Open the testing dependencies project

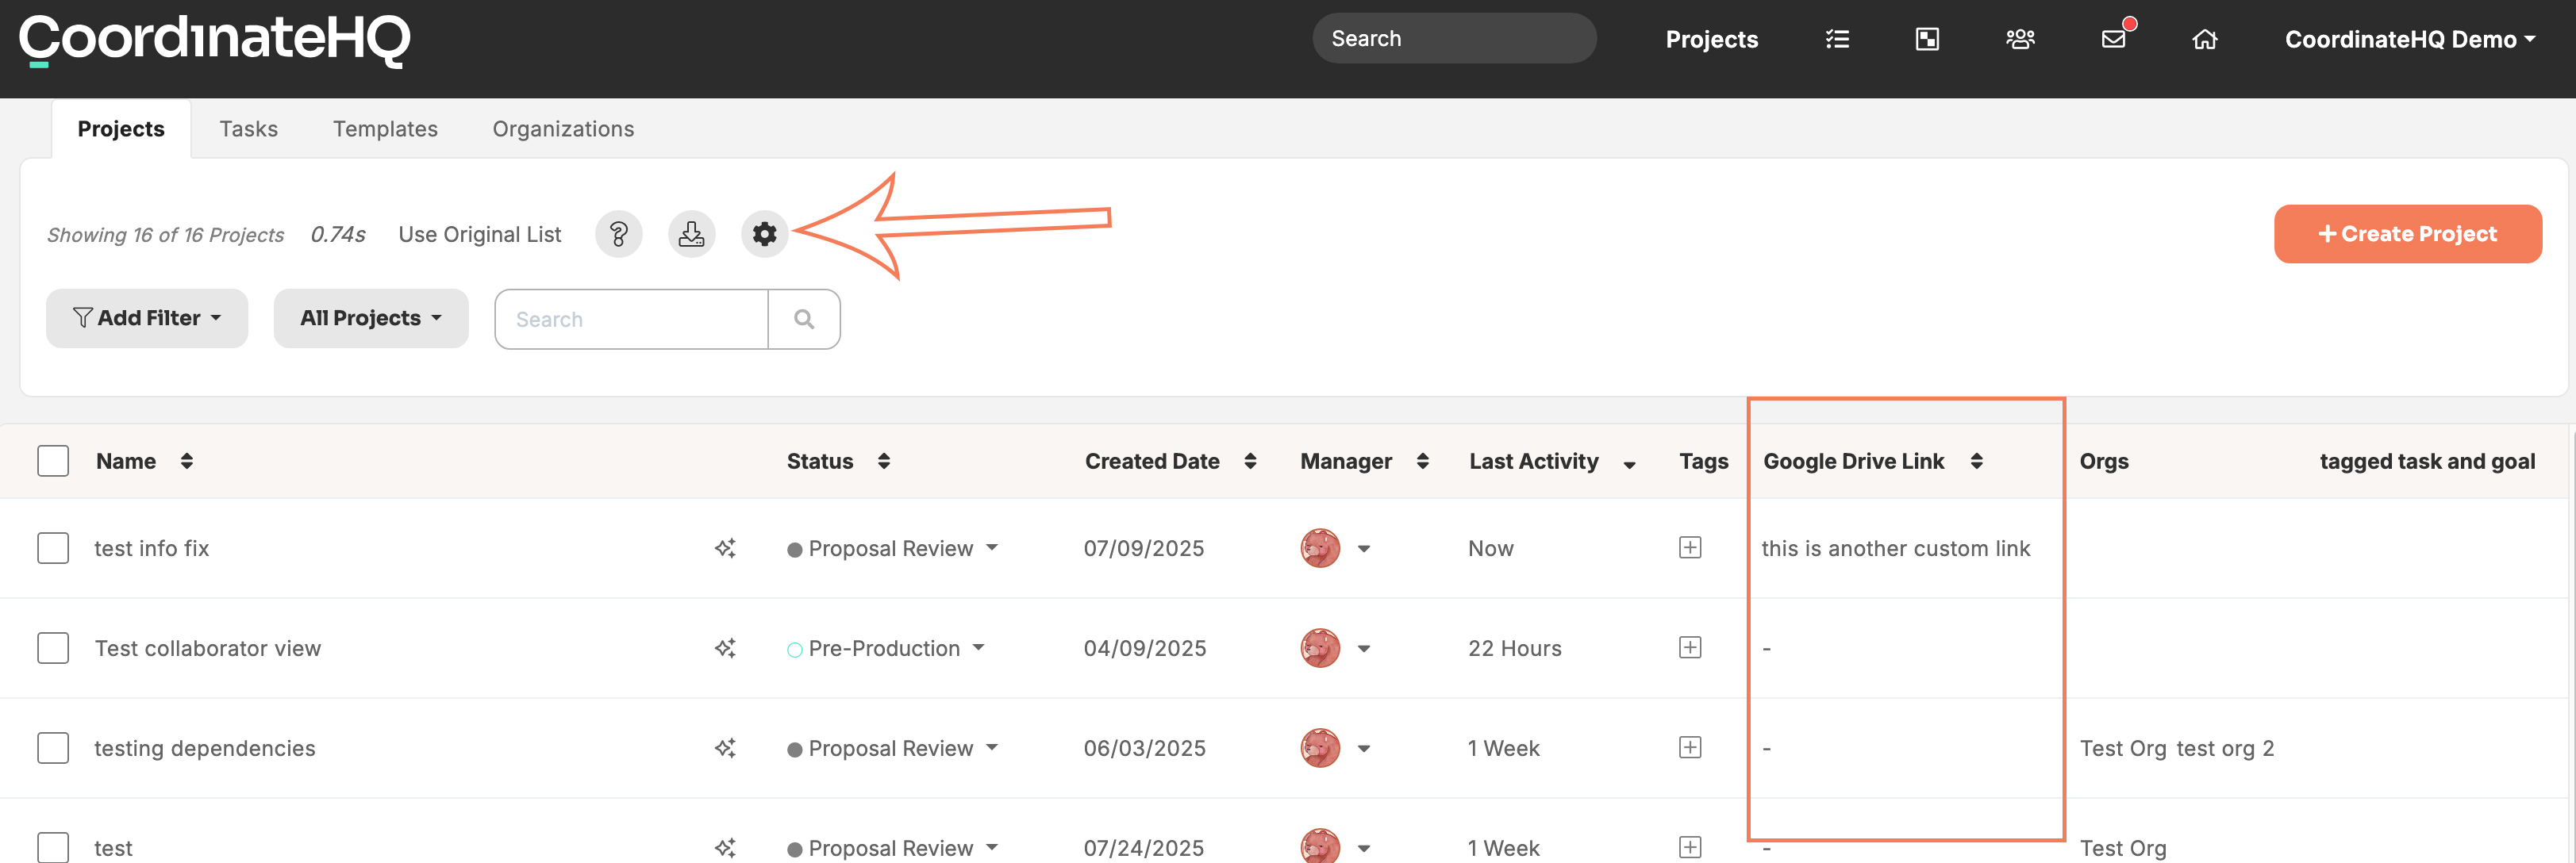(205, 748)
